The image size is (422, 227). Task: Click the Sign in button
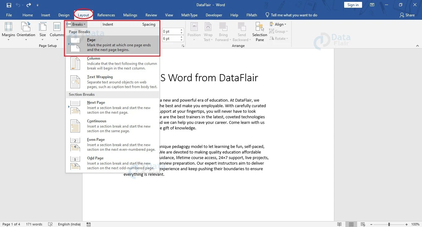pyautogui.click(x=353, y=5)
